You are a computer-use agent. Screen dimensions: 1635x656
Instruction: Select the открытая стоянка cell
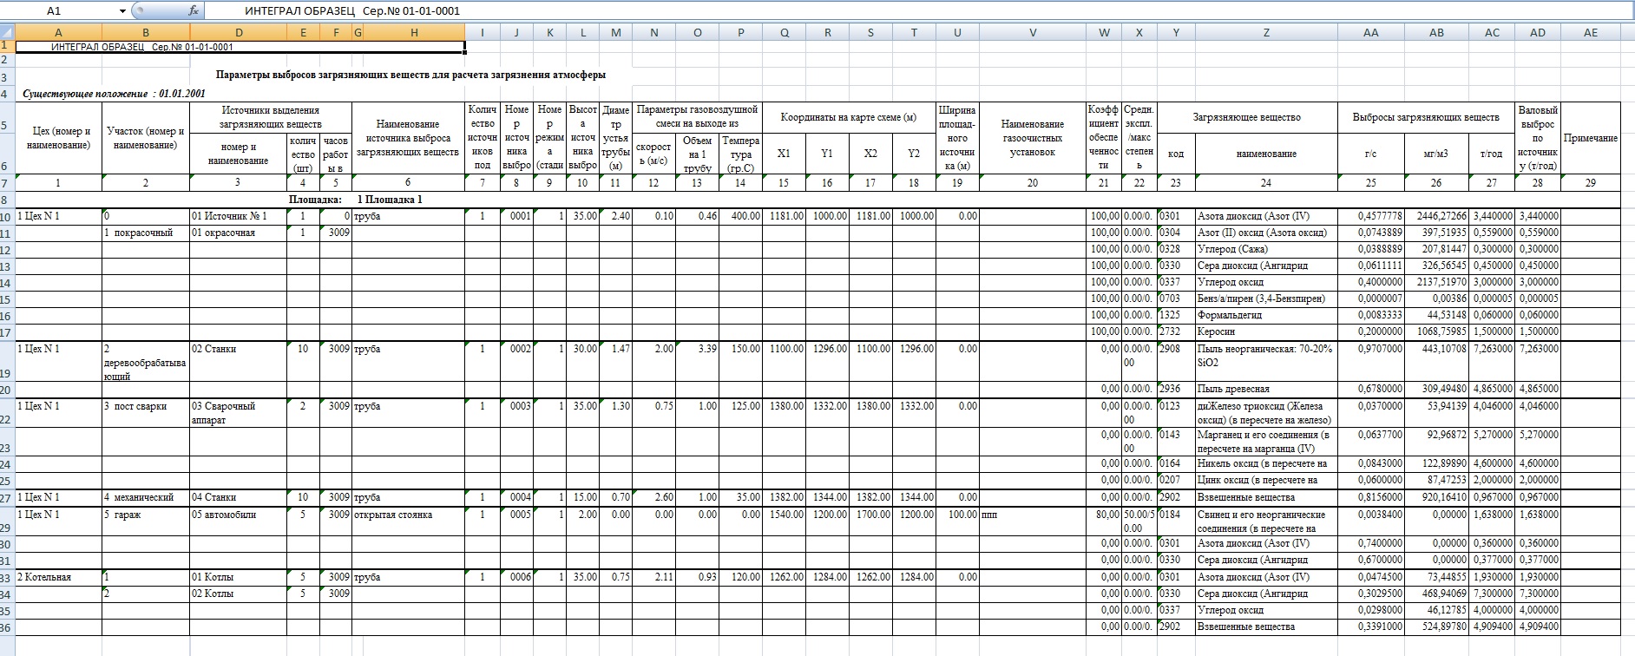point(407,515)
